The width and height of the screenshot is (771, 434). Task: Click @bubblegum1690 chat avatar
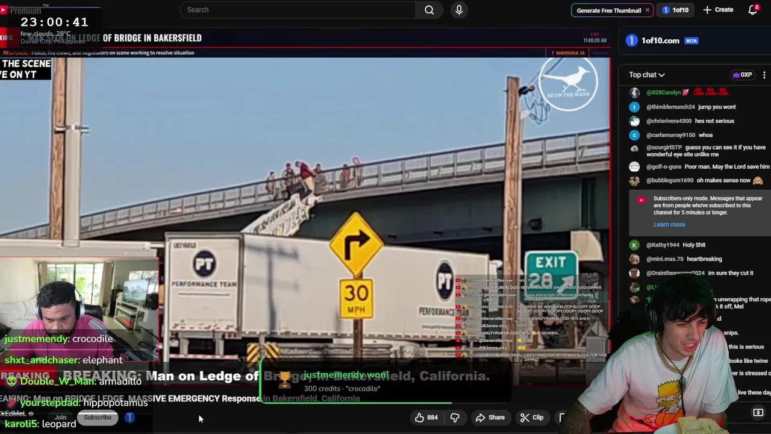click(634, 180)
